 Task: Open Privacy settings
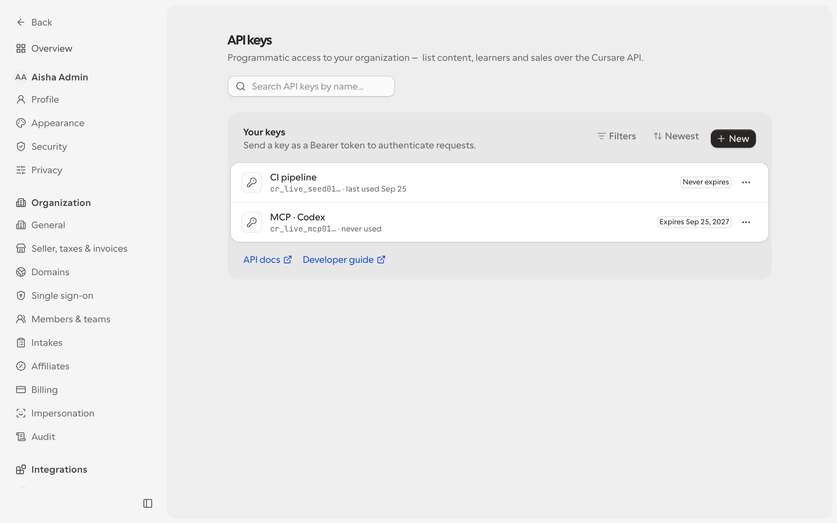[x=39, y=170]
